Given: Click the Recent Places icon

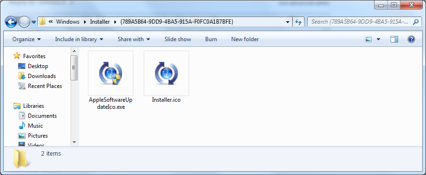Looking at the screenshot, I should click(x=22, y=86).
